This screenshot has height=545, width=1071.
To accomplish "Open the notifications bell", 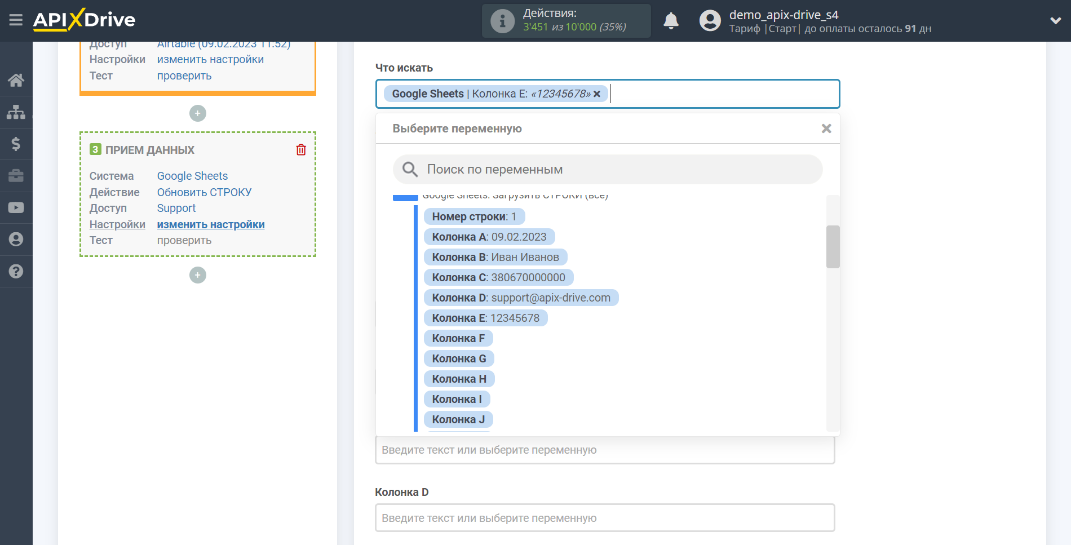I will (x=671, y=21).
